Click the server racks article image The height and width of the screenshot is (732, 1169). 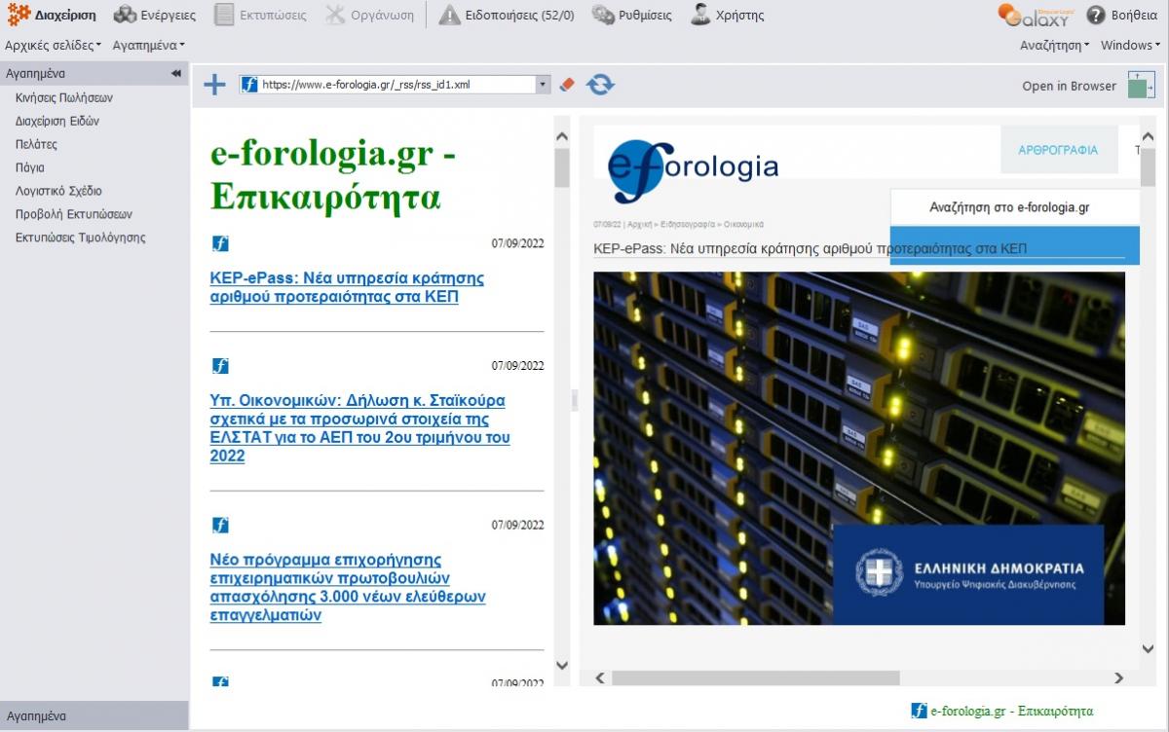tap(859, 448)
